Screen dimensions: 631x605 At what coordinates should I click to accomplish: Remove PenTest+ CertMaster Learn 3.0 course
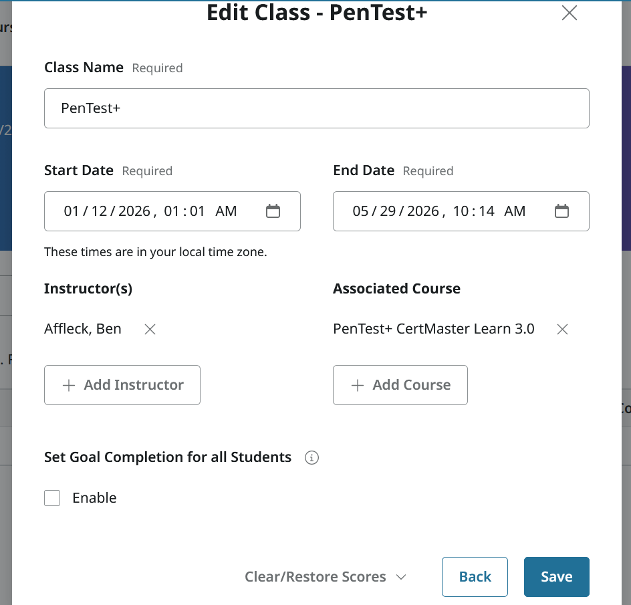(x=563, y=329)
